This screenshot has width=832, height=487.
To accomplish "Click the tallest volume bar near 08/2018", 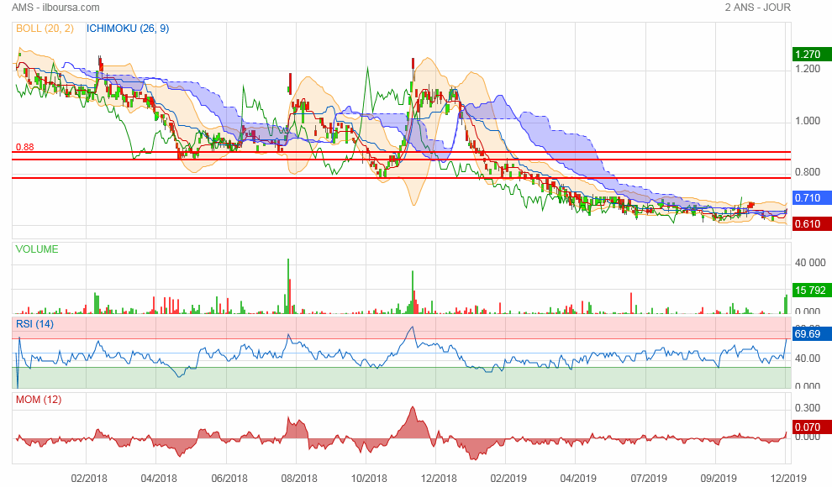I will (x=288, y=286).
